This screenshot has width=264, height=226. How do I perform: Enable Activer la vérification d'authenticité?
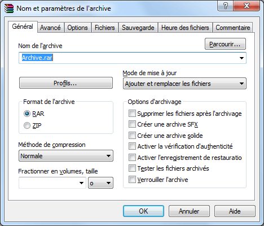pos(132,146)
